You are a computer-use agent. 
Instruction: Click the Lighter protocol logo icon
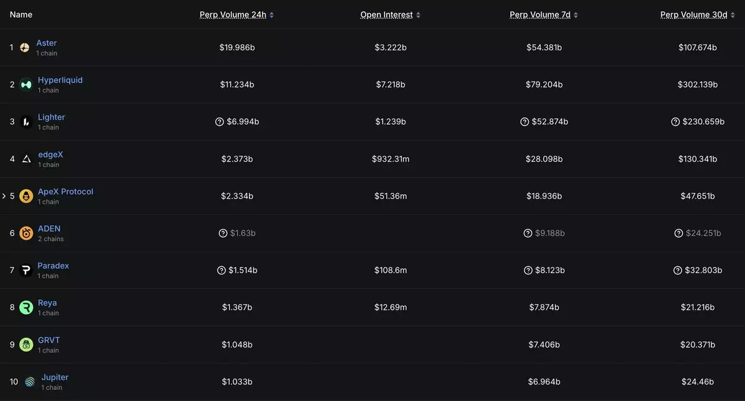pyautogui.click(x=26, y=122)
